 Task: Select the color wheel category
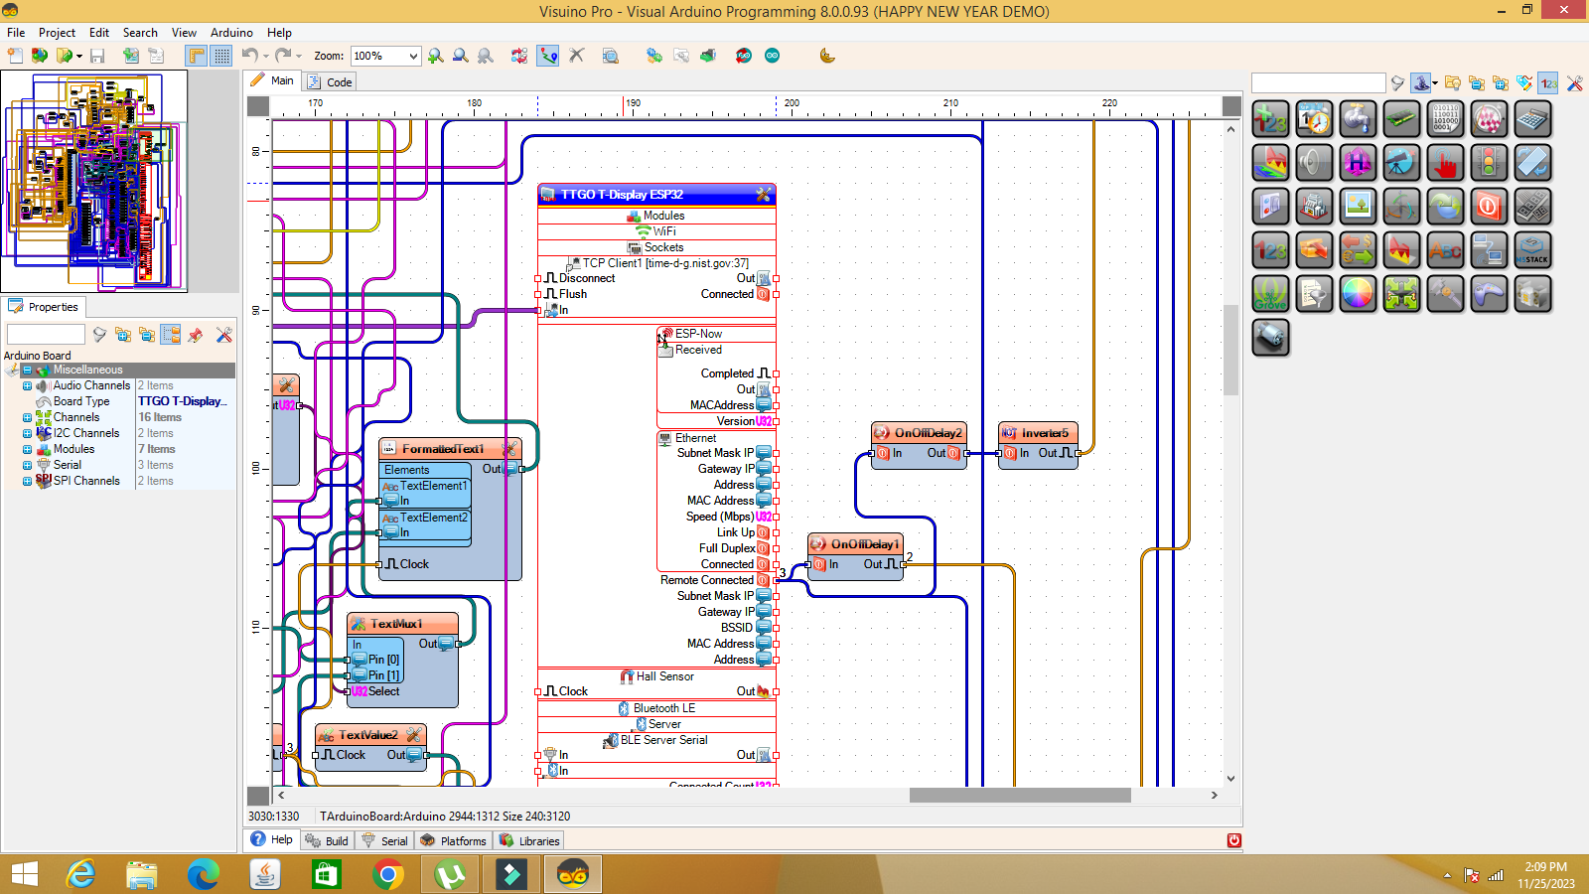(x=1358, y=294)
